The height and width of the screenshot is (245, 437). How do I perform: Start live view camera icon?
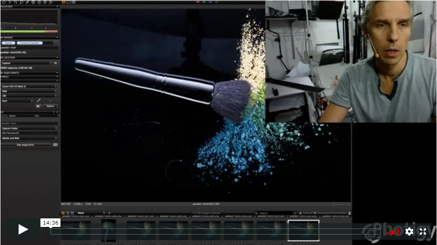[x=39, y=106]
